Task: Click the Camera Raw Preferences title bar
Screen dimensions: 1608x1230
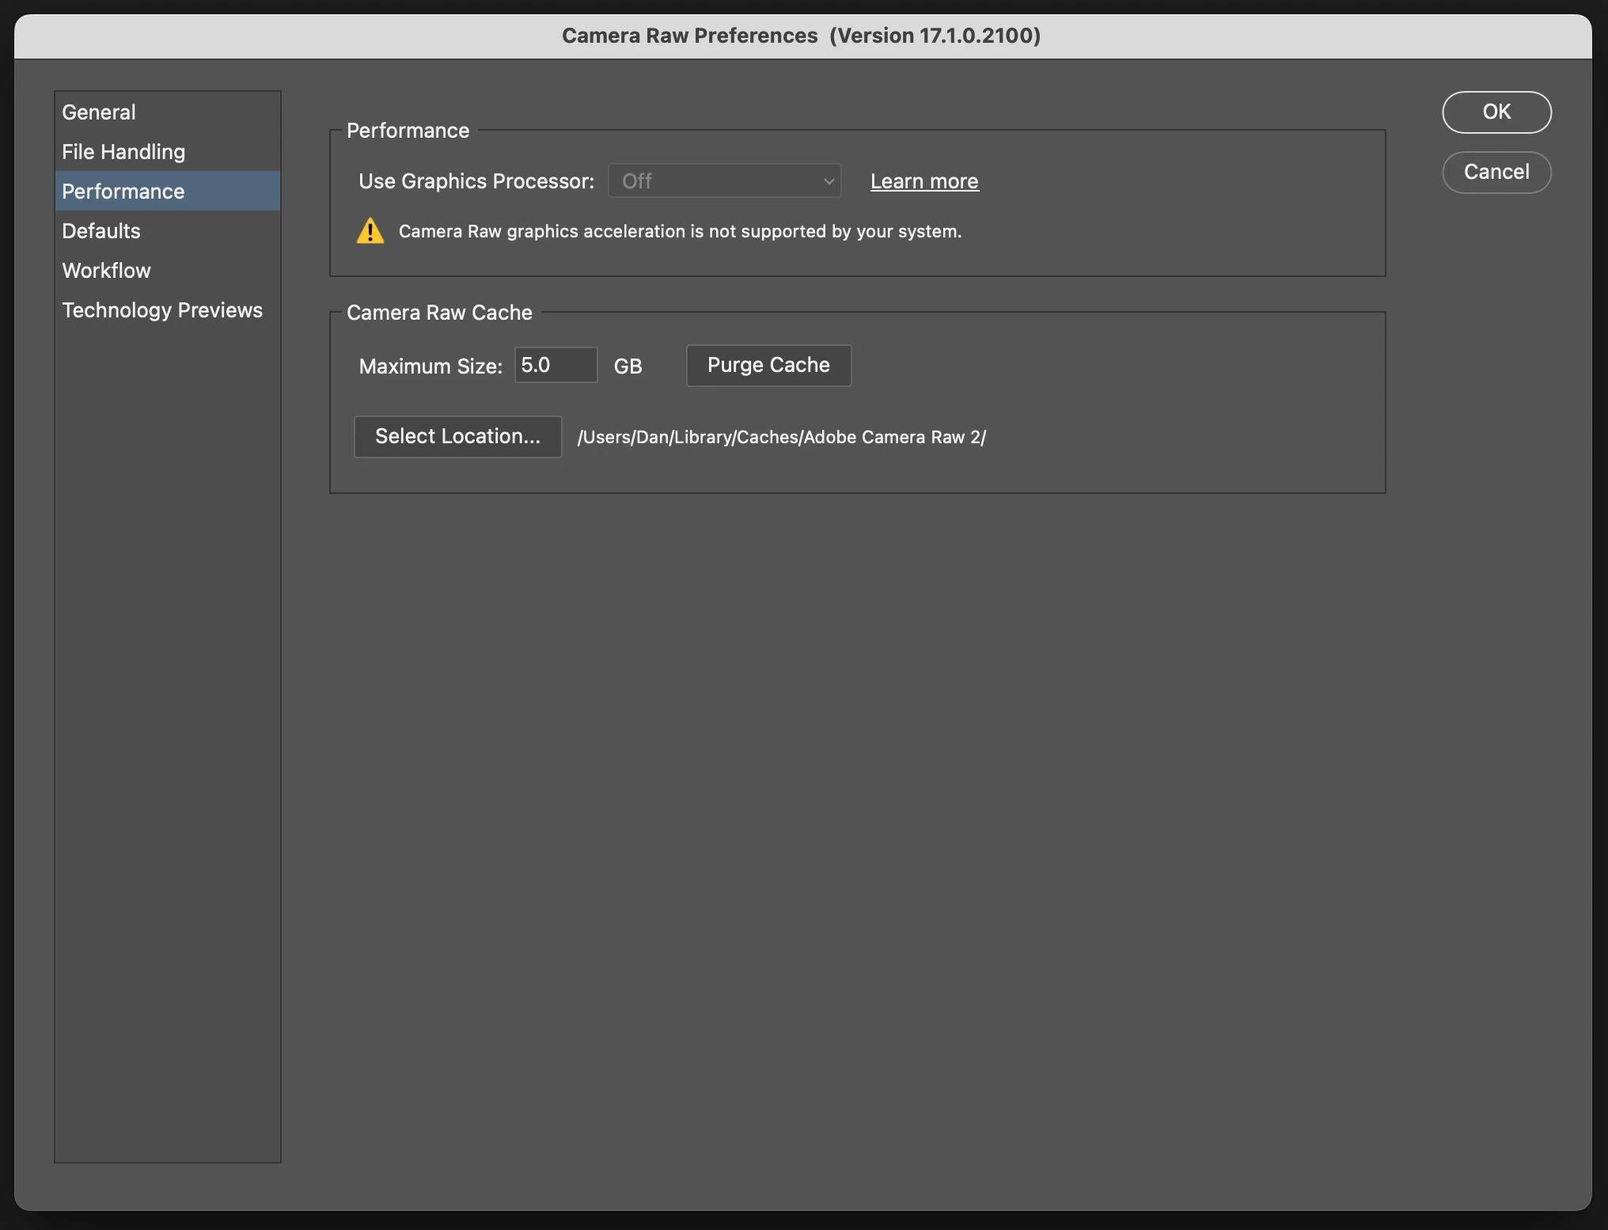Action: point(801,36)
